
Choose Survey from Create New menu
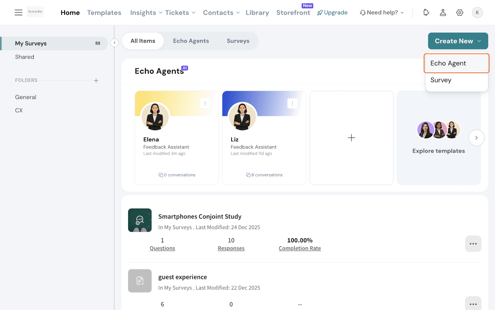[441, 80]
